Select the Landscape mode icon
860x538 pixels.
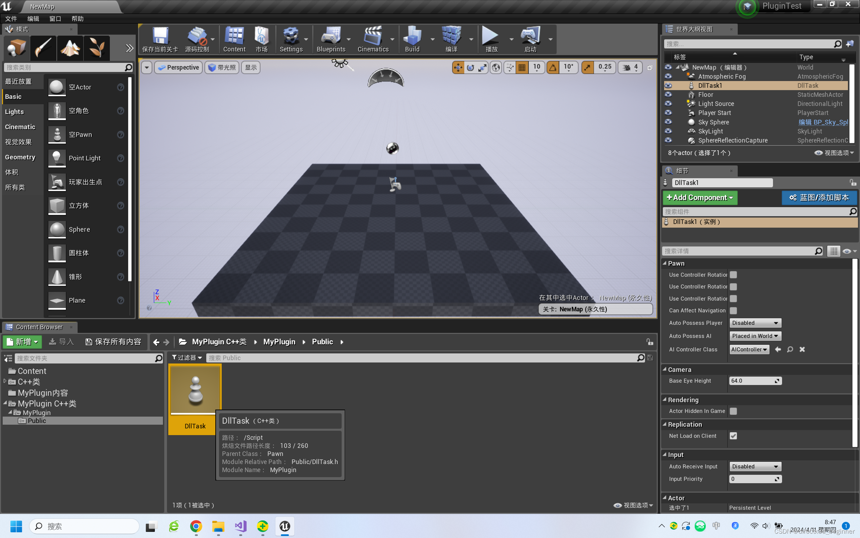pos(70,48)
